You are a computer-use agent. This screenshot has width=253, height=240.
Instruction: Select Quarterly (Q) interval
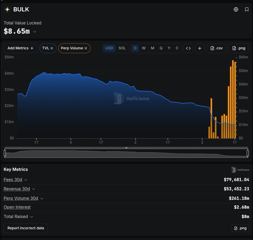point(161,48)
